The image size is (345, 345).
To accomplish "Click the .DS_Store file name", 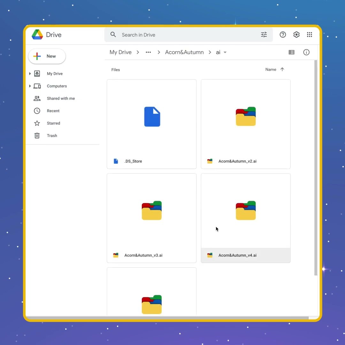I will pyautogui.click(x=133, y=161).
